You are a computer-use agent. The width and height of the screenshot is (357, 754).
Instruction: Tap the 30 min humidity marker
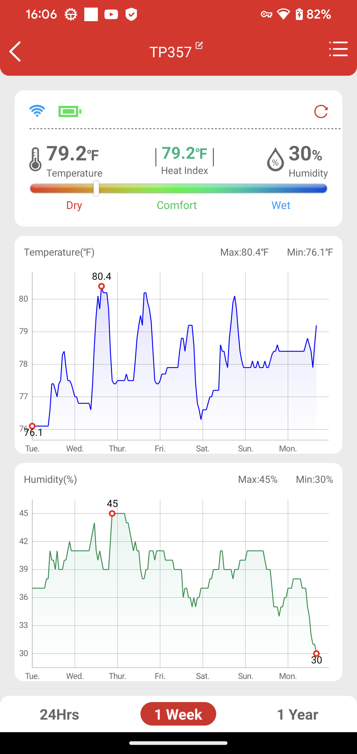click(x=316, y=653)
